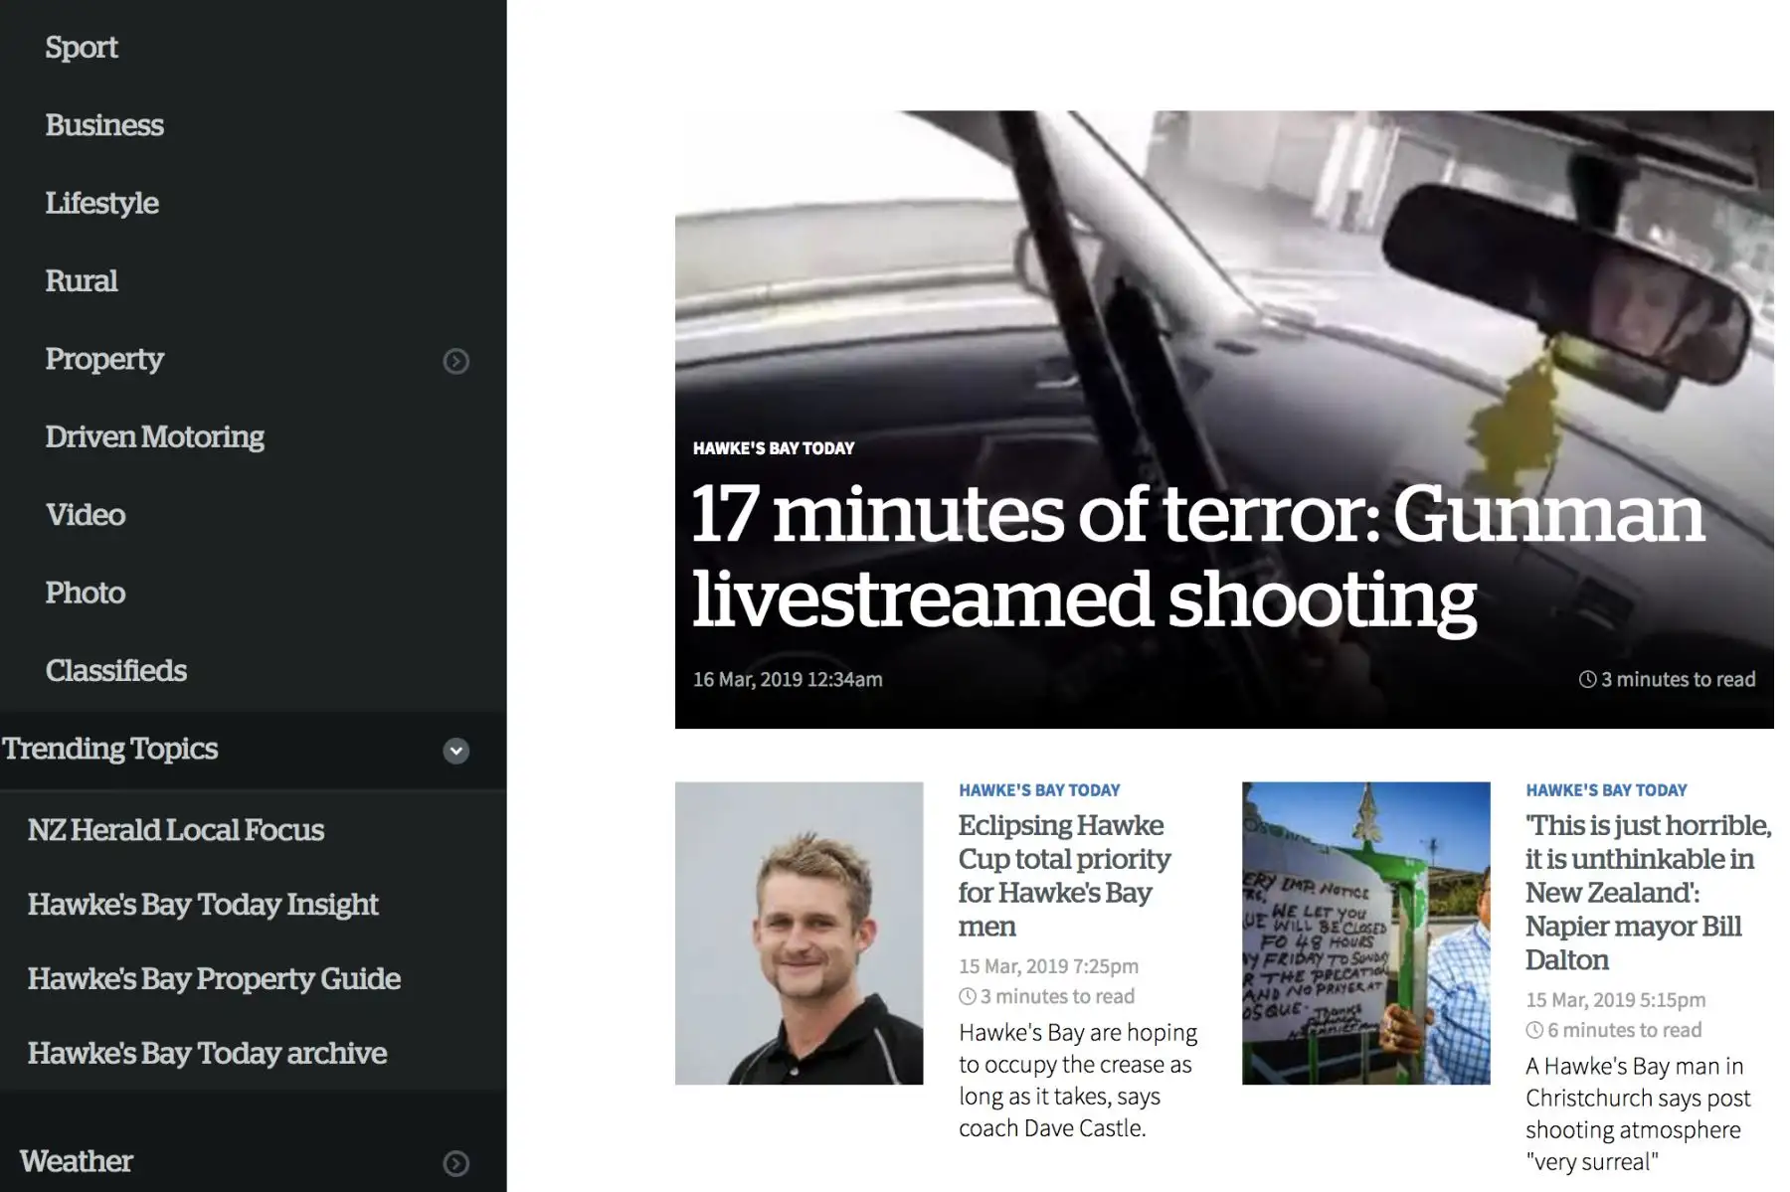The width and height of the screenshot is (1790, 1192).
Task: Open NZ Herald Local Focus topic
Action: (x=176, y=830)
